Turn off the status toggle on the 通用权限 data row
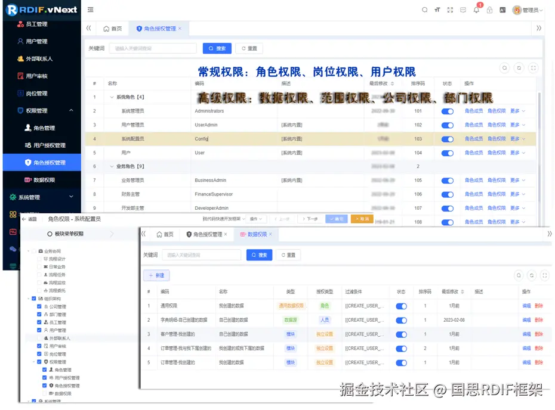555x410 pixels. (401, 306)
